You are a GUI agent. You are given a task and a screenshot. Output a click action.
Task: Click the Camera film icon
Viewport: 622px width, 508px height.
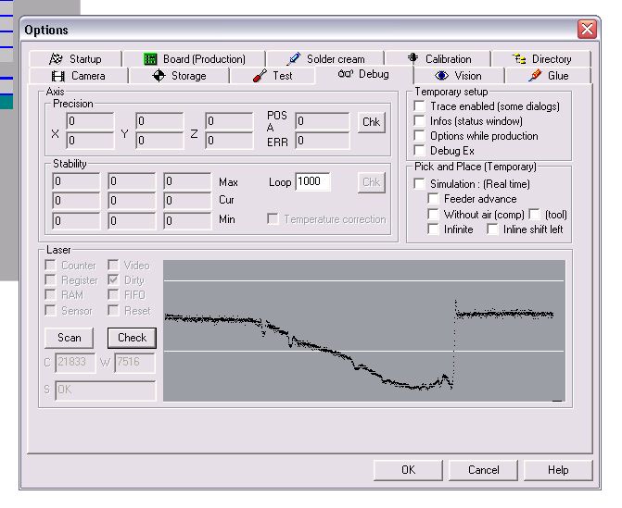(58, 76)
